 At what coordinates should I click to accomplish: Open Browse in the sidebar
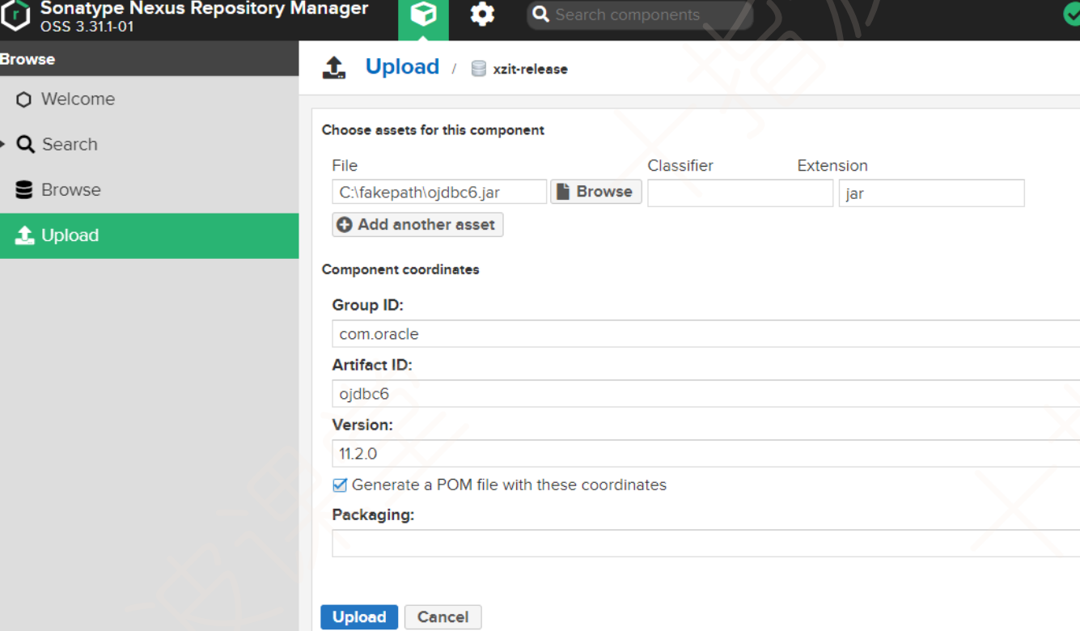(x=149, y=190)
